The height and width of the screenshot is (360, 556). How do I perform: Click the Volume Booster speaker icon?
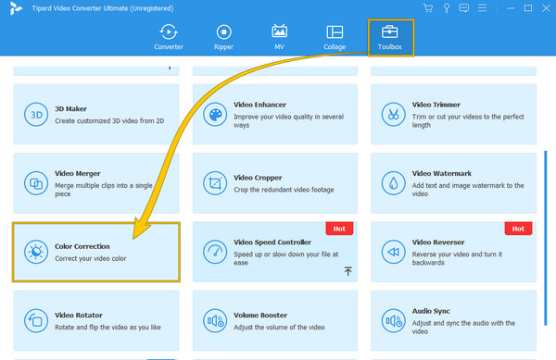click(x=215, y=321)
